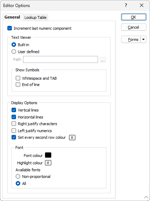Image resolution: width=150 pixels, height=201 pixels.
Task: Open the Forms dropdown arrow
Action: (x=143, y=40)
